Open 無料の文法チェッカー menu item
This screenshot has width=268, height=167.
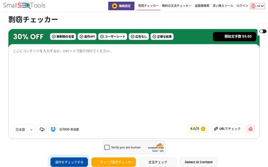coord(177,6)
